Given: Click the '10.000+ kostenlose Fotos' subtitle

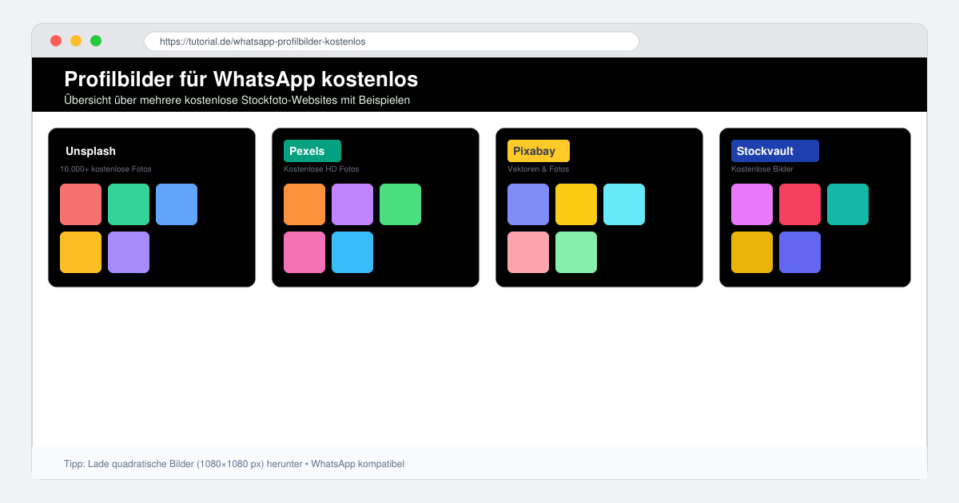Looking at the screenshot, I should tap(105, 169).
